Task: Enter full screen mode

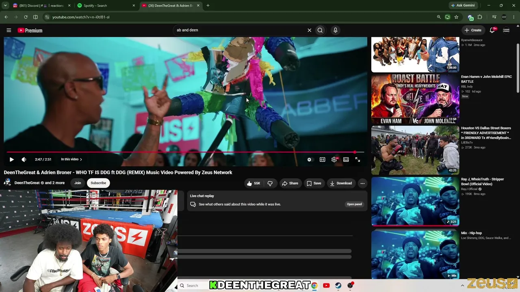Action: point(357,159)
